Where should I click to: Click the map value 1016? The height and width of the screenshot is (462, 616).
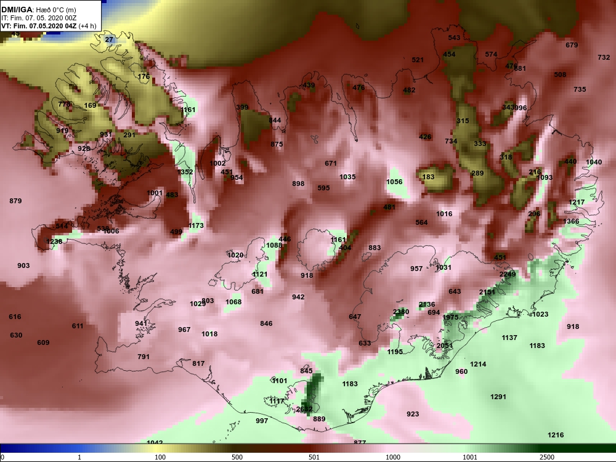(444, 214)
